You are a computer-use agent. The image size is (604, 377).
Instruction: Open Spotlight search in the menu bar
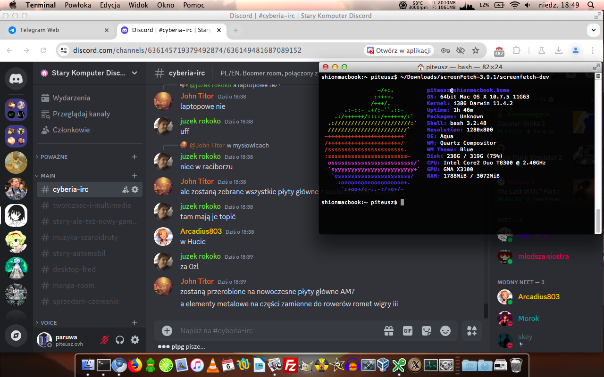[590, 5]
